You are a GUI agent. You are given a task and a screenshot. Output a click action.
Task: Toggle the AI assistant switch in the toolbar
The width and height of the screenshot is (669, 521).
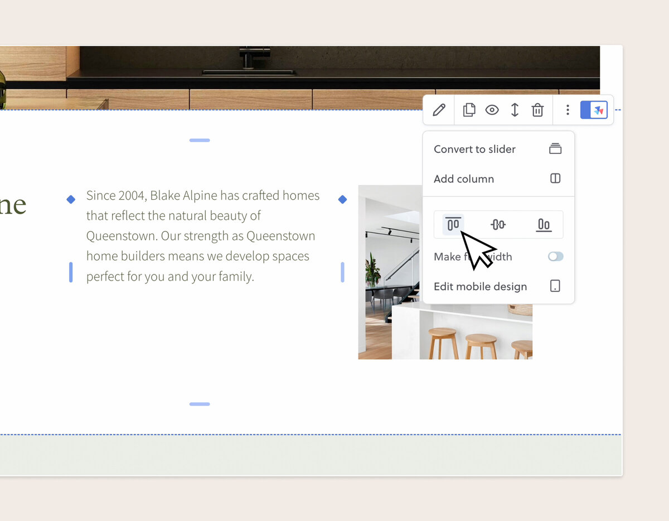(x=594, y=110)
